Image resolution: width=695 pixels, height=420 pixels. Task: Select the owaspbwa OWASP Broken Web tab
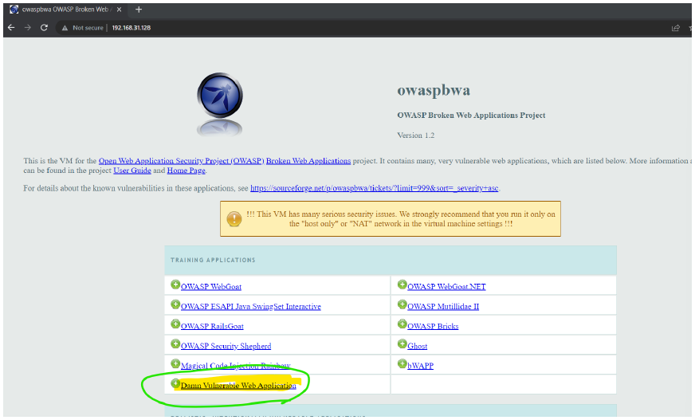pos(65,10)
